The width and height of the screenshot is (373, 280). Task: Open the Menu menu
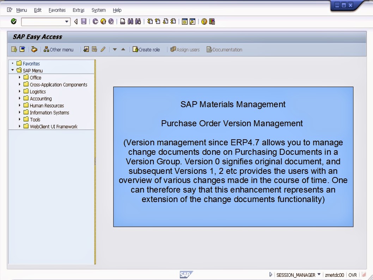pos(22,10)
